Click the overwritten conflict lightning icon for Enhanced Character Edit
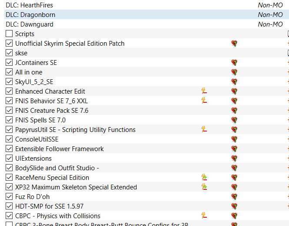 [204, 91]
